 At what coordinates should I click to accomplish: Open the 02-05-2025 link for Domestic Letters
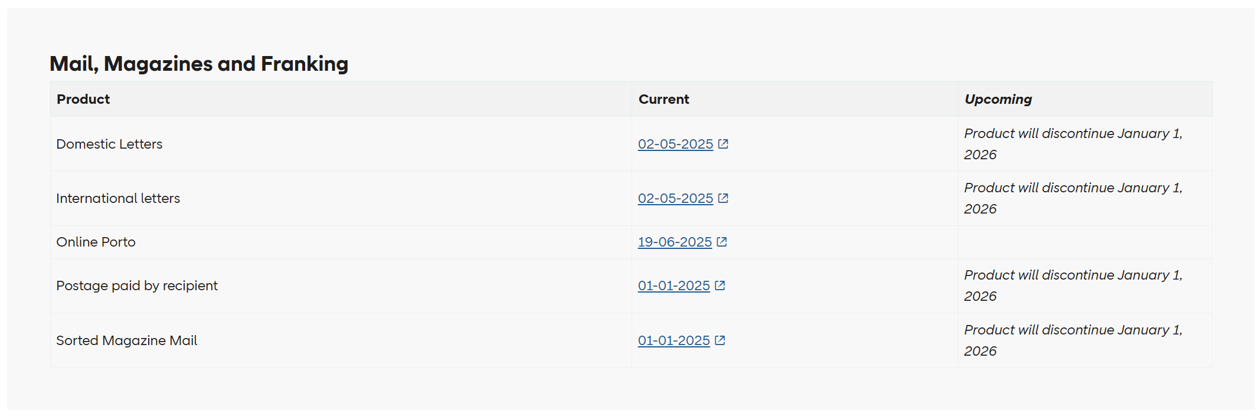(675, 144)
